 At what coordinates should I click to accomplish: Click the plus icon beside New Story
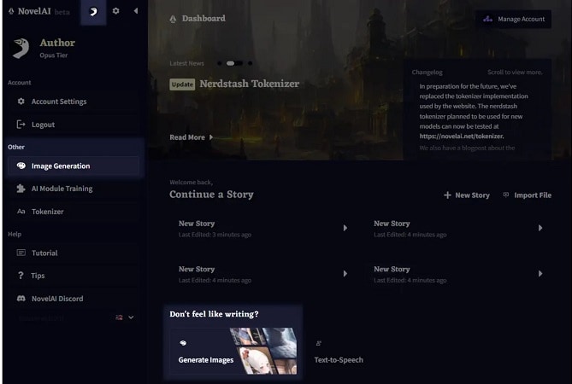click(x=447, y=195)
